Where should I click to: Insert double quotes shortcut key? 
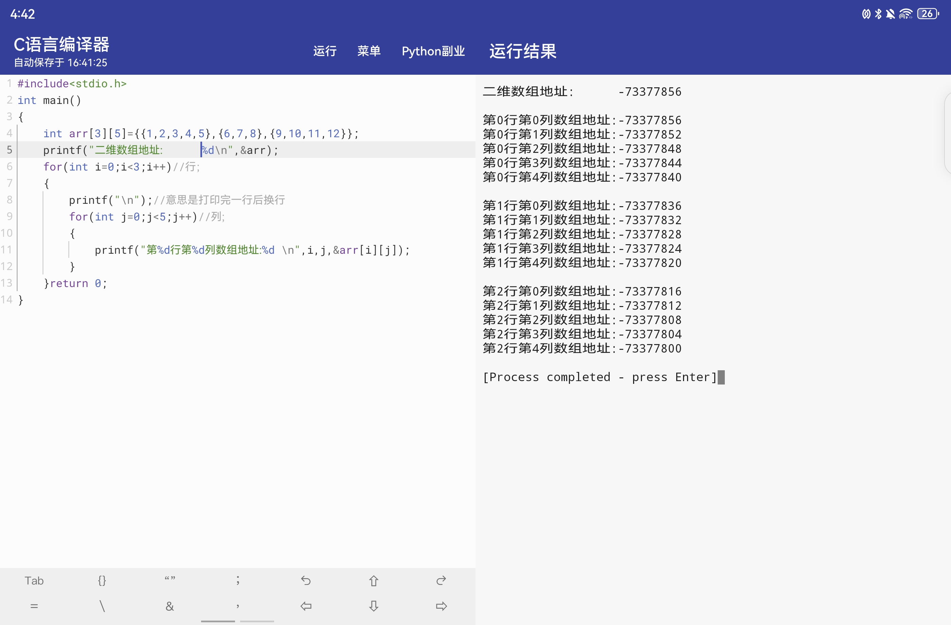[170, 579]
